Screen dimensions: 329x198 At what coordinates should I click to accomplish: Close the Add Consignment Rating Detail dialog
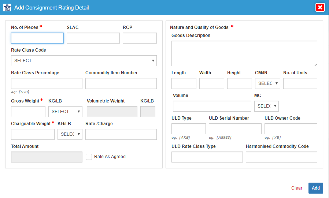(320, 8)
